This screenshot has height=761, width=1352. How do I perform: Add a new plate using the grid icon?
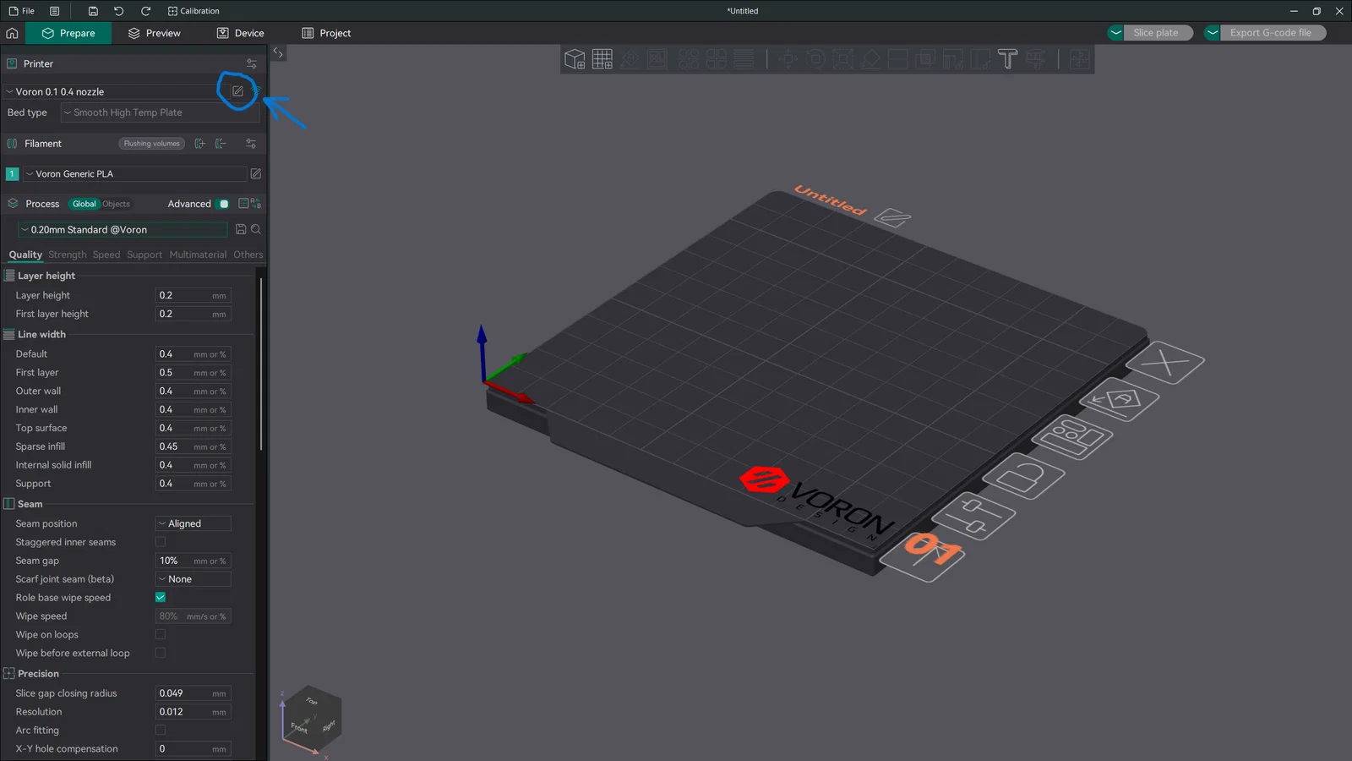602,59
